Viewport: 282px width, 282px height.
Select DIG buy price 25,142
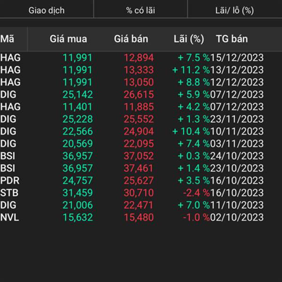(x=78, y=94)
